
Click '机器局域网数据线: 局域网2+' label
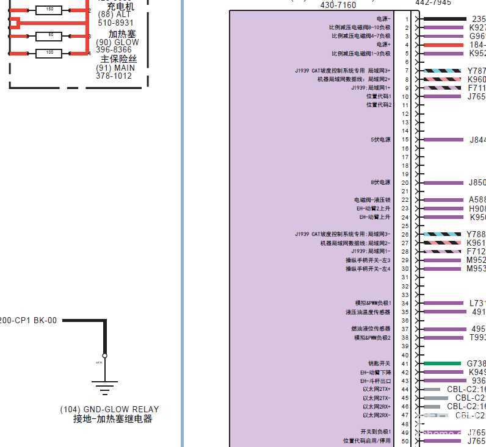354,79
